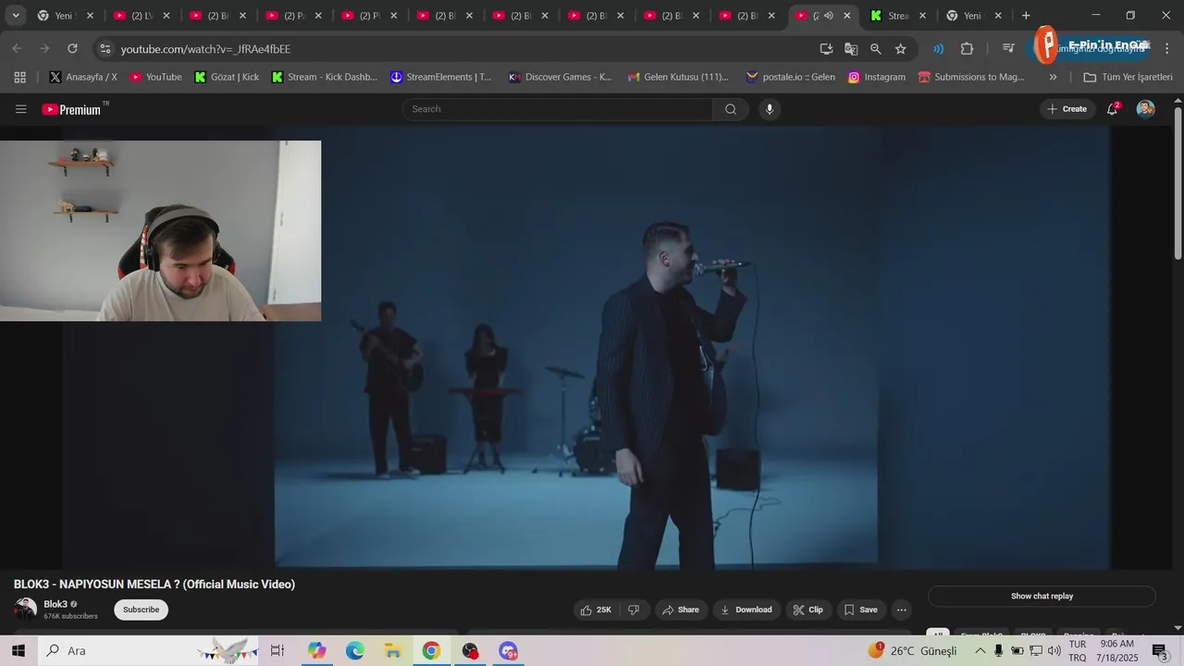Share the video
The width and height of the screenshot is (1184, 666).
(681, 610)
